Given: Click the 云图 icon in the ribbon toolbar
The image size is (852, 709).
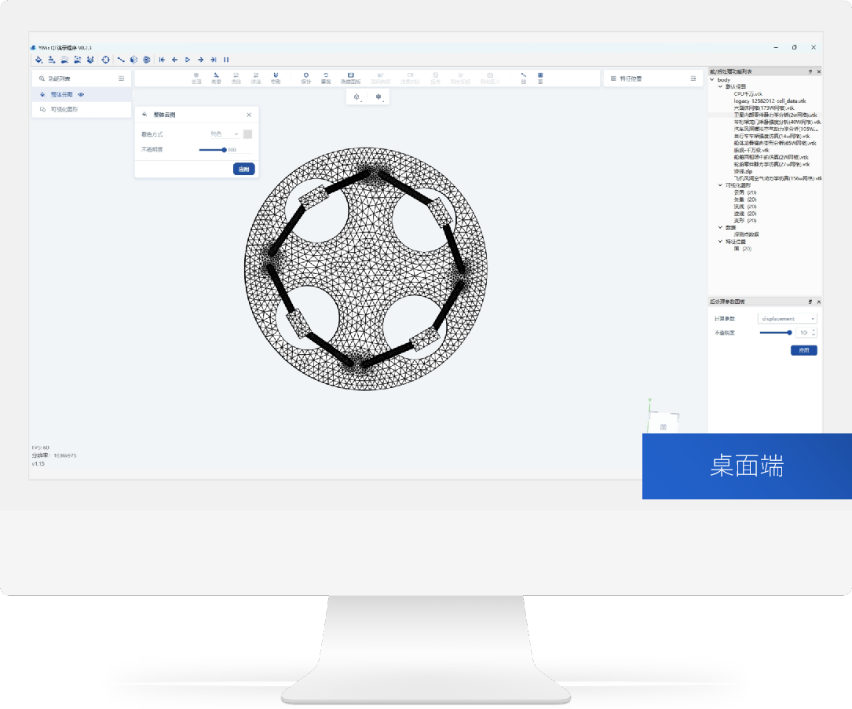Looking at the screenshot, I should click(x=196, y=77).
